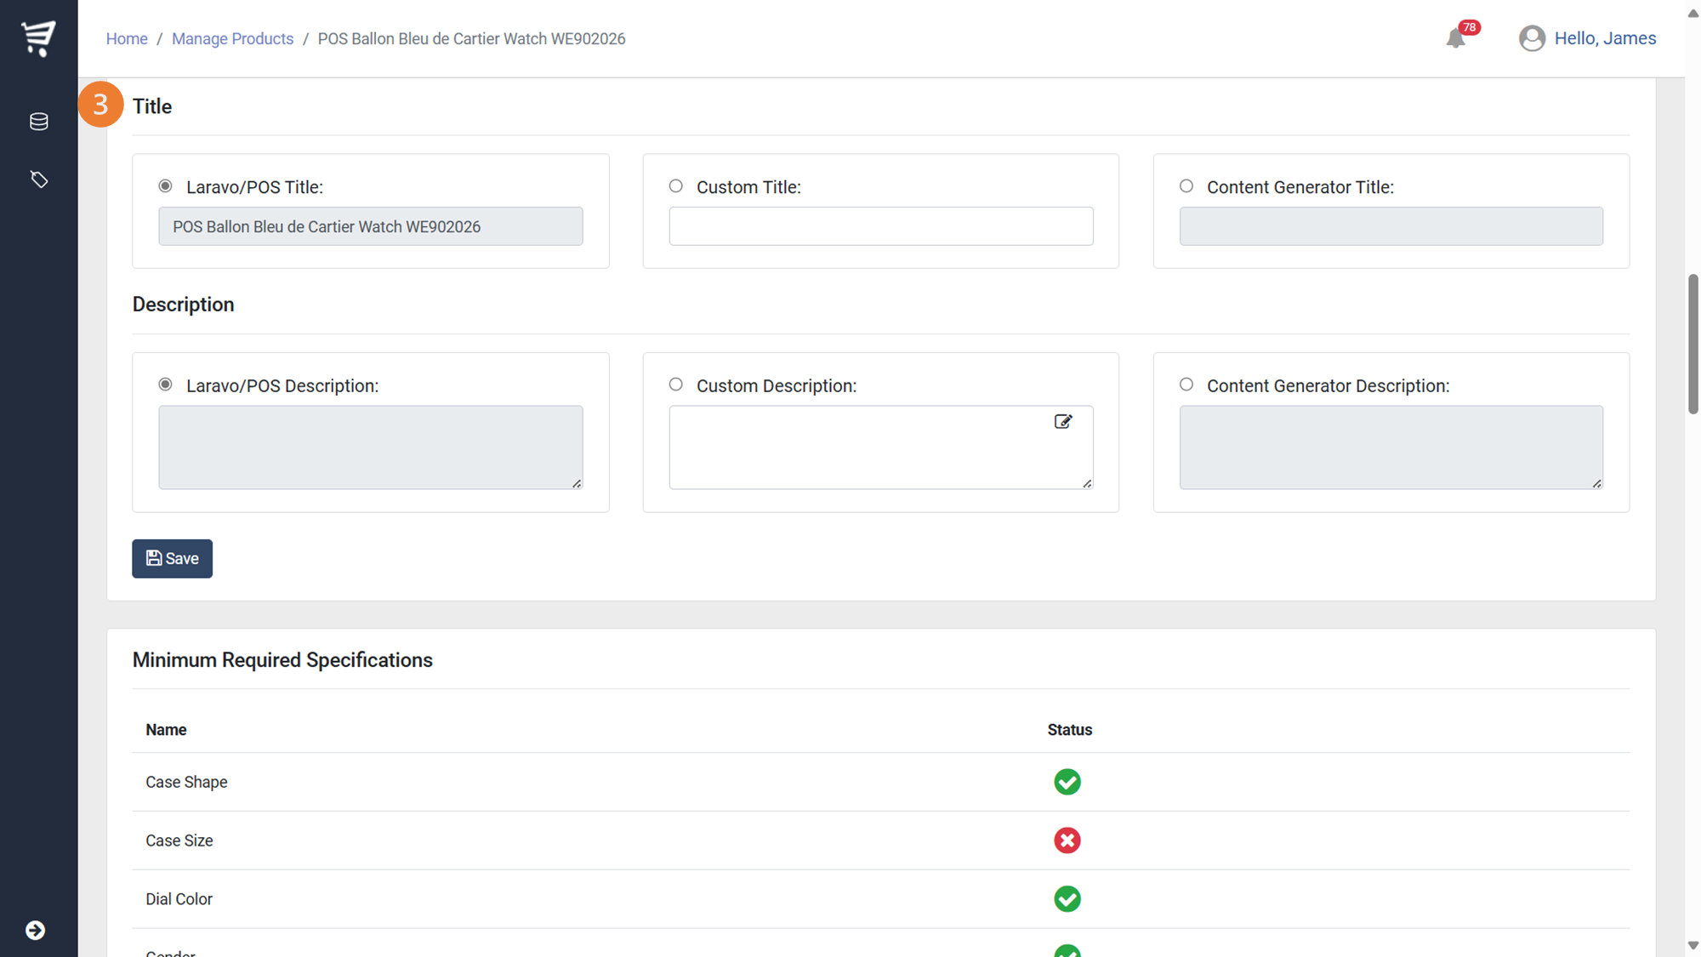Image resolution: width=1701 pixels, height=957 pixels.
Task: Click the user avatar icon
Action: click(1532, 38)
